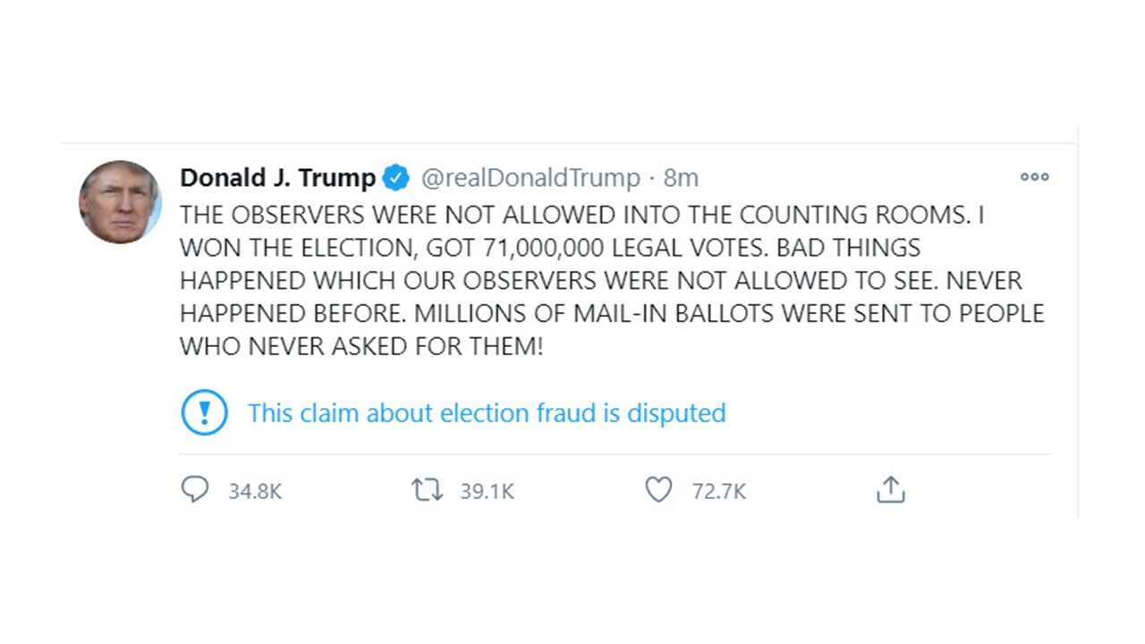Click the Donald J. Trump display name
1145x644 pixels.
[x=277, y=177]
